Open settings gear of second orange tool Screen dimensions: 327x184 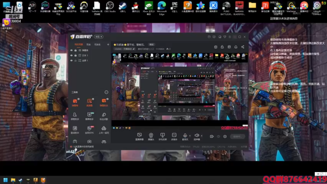tap(93, 99)
